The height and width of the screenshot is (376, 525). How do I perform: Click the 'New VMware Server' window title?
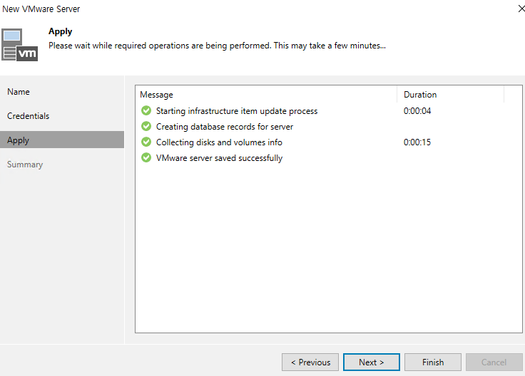click(x=41, y=9)
